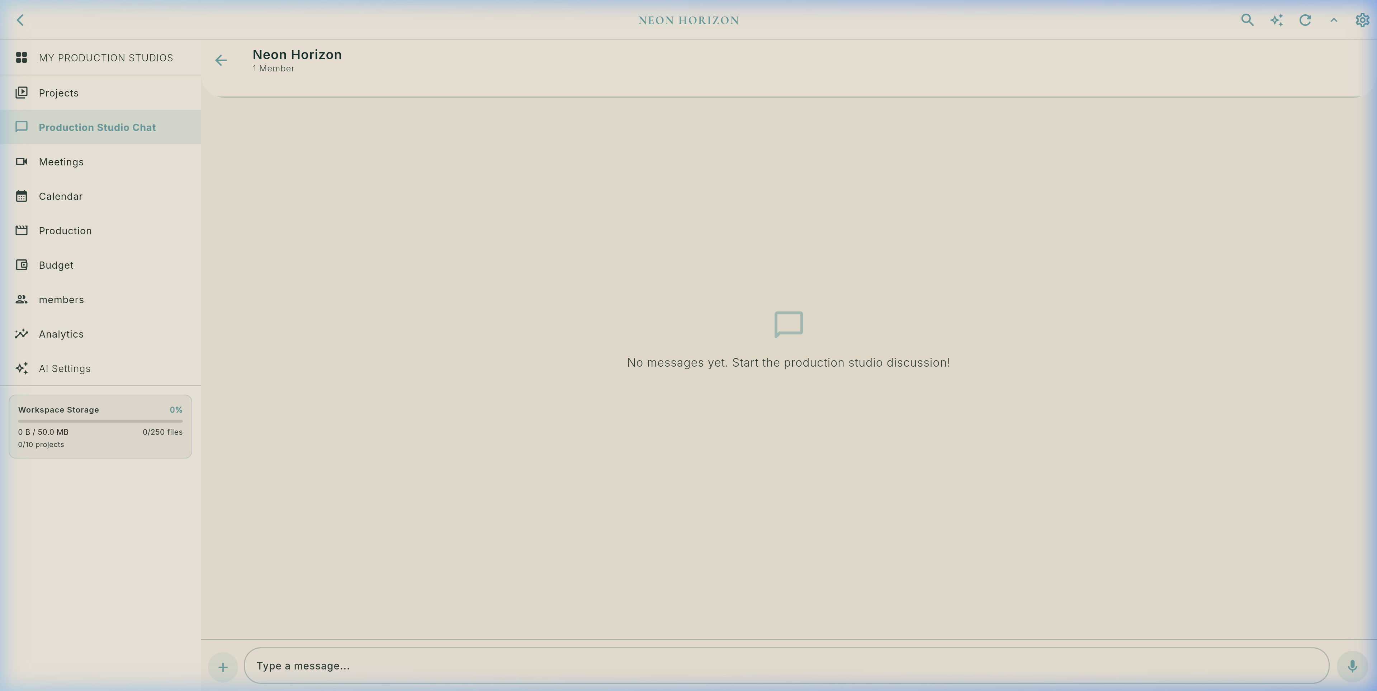Start voice input with microphone button
The width and height of the screenshot is (1377, 691).
(1352, 666)
